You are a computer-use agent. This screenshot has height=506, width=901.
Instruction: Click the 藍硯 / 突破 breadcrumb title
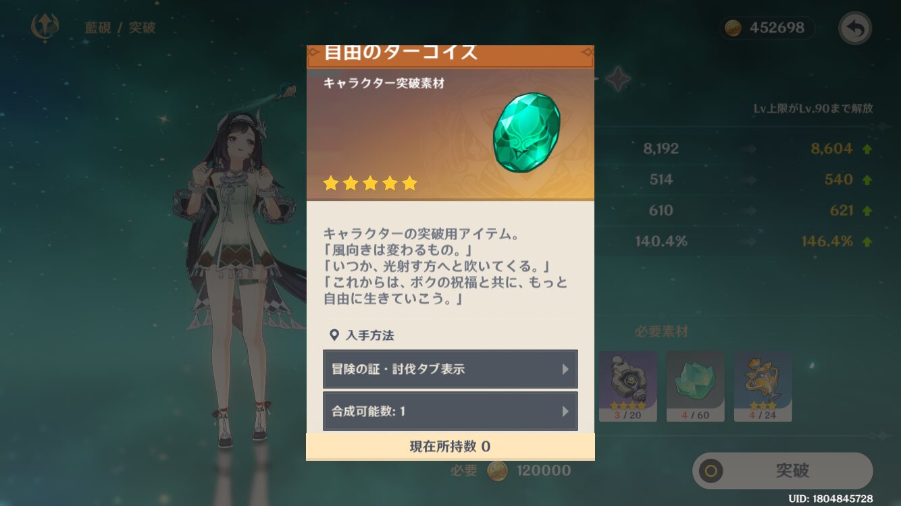click(x=120, y=28)
